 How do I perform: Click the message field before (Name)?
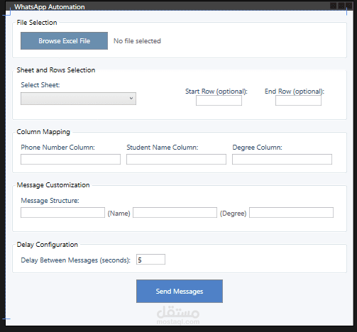pyautogui.click(x=62, y=213)
